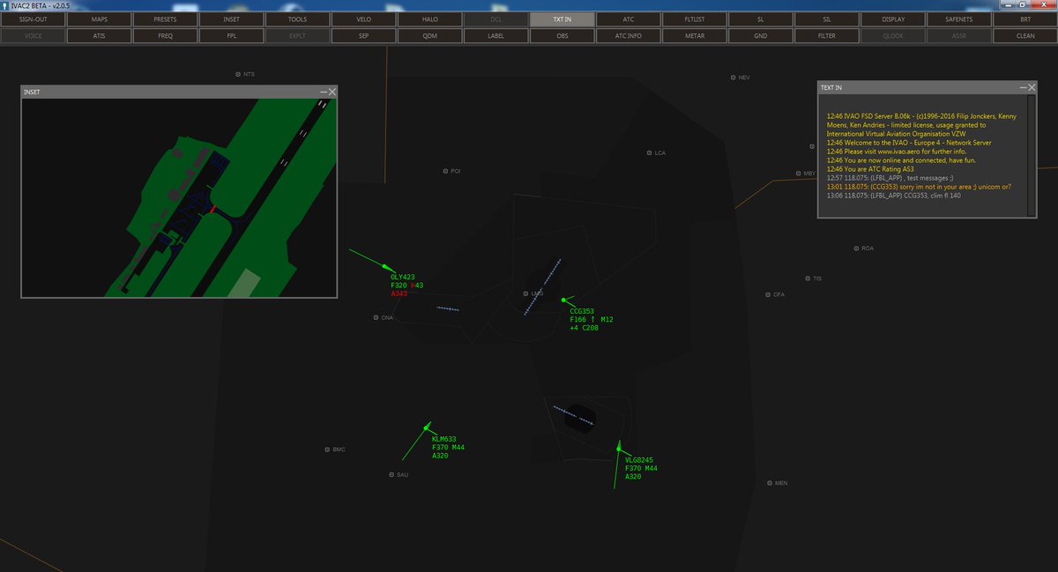This screenshot has height=572, width=1058.
Task: Select the SEP separation tool
Action: point(363,36)
